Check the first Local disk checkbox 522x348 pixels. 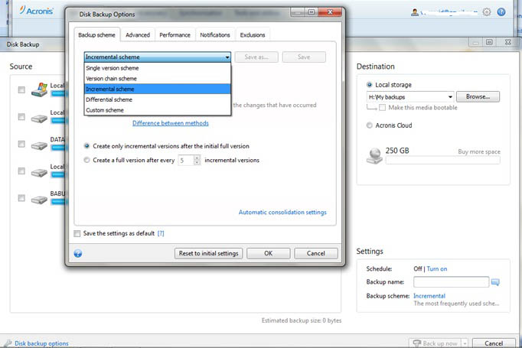pos(21,89)
